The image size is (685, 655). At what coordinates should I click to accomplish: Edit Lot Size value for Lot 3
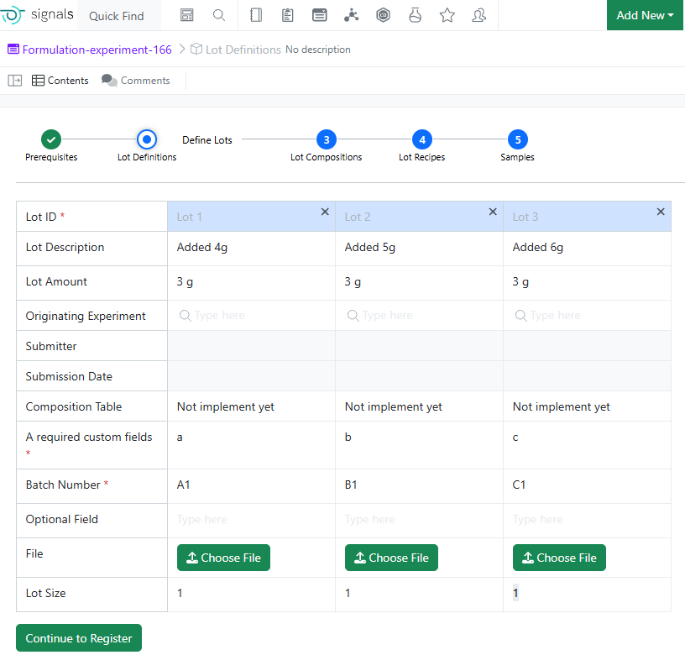click(x=587, y=594)
